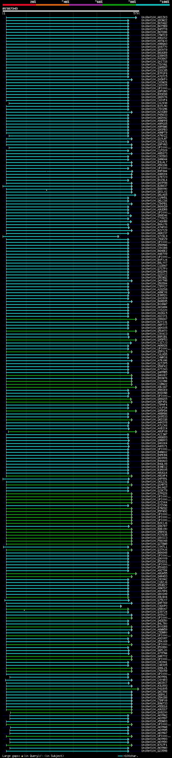The image size is (172, 758).
Task: Open UniRef100_A7QTC5 entry
Action: pos(154,77)
